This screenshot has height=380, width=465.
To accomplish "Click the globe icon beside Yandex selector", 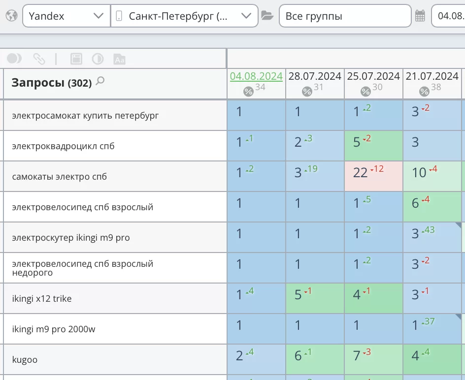I will 11,16.
